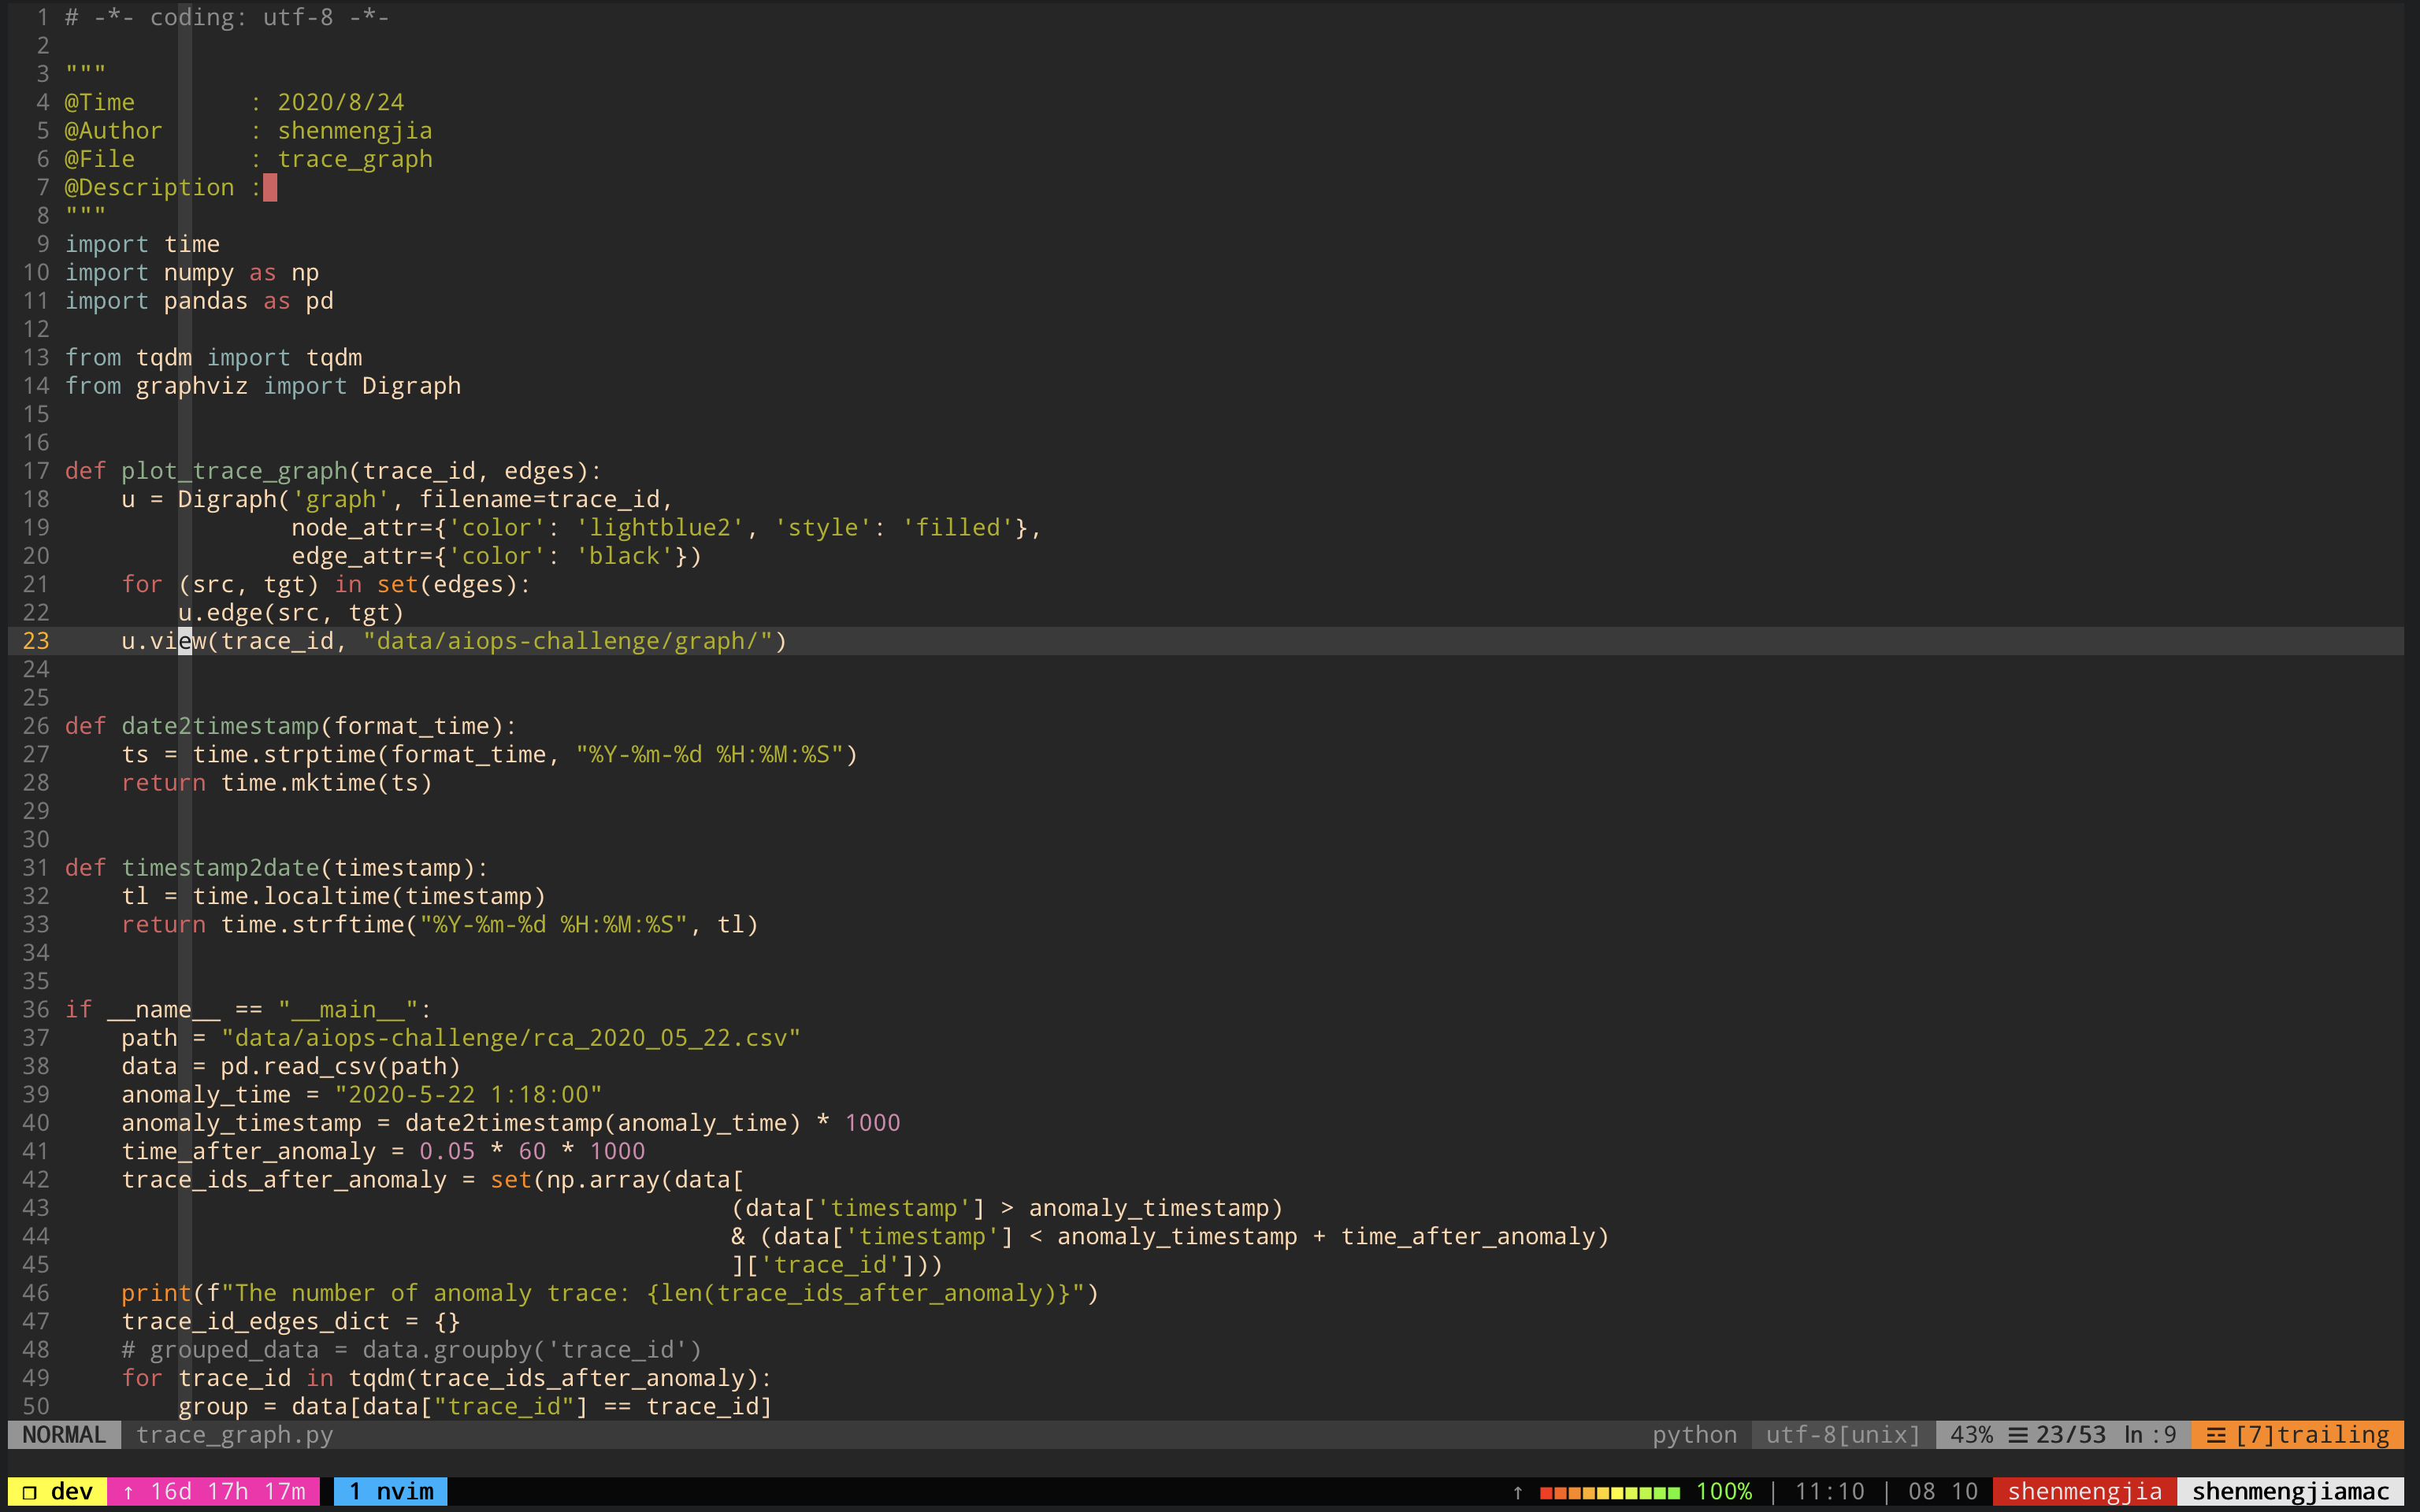
Task: Click line number 36 at main block
Action: coord(36,1010)
